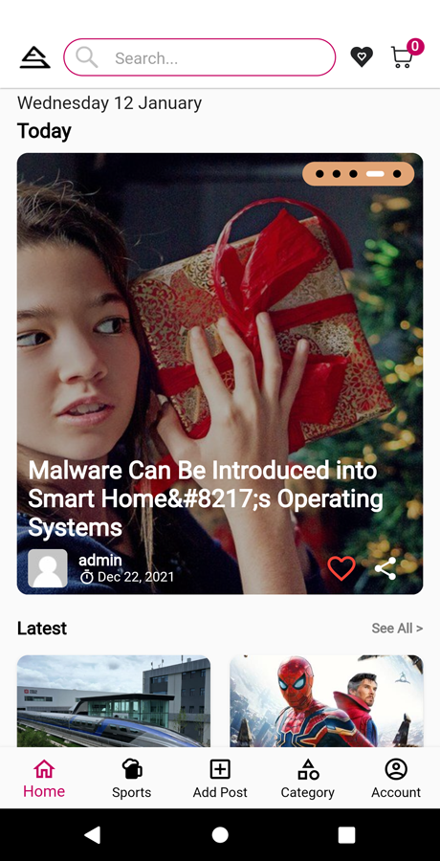Tap the triangular app logo icon

[x=35, y=57]
